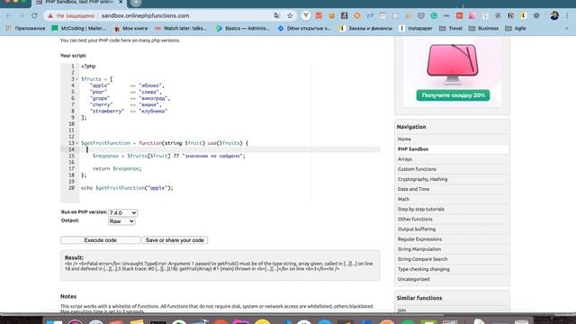
Task: Click the 'Не защищено' security warning
Action: tap(71, 16)
